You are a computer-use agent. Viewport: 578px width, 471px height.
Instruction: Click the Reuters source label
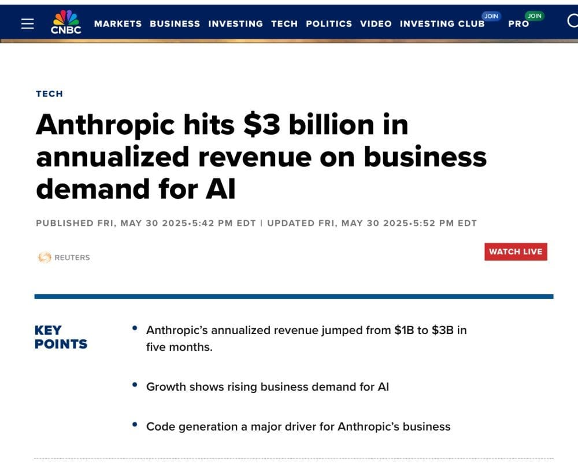point(72,257)
